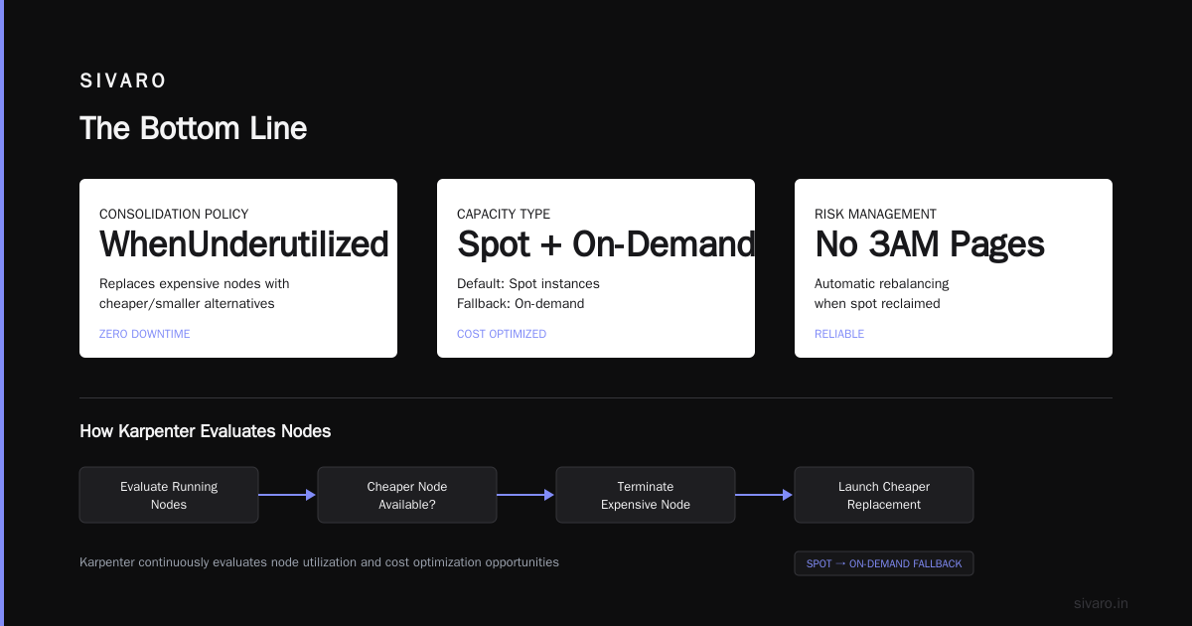Click the 'RISK MANAGEMENT' label

tap(875, 214)
